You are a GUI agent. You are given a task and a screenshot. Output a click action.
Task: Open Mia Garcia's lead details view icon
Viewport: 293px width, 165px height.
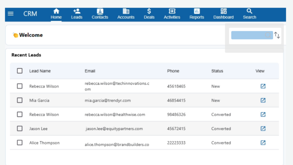263,100
